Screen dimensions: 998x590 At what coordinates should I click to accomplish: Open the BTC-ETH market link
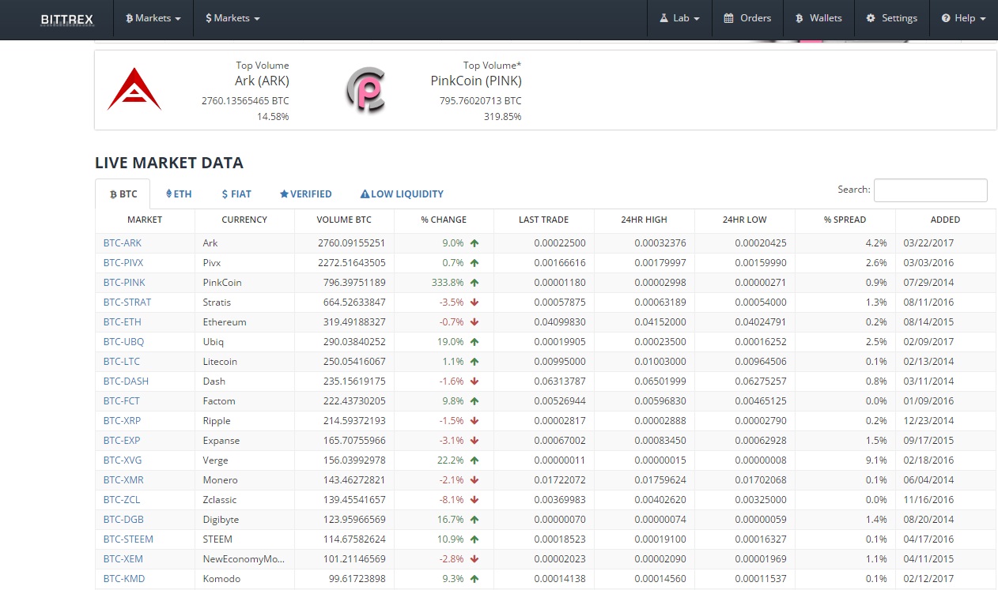click(x=123, y=322)
